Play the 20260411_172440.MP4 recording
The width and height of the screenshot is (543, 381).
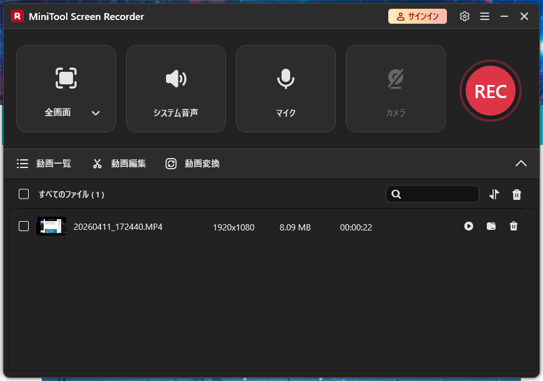pos(469,226)
